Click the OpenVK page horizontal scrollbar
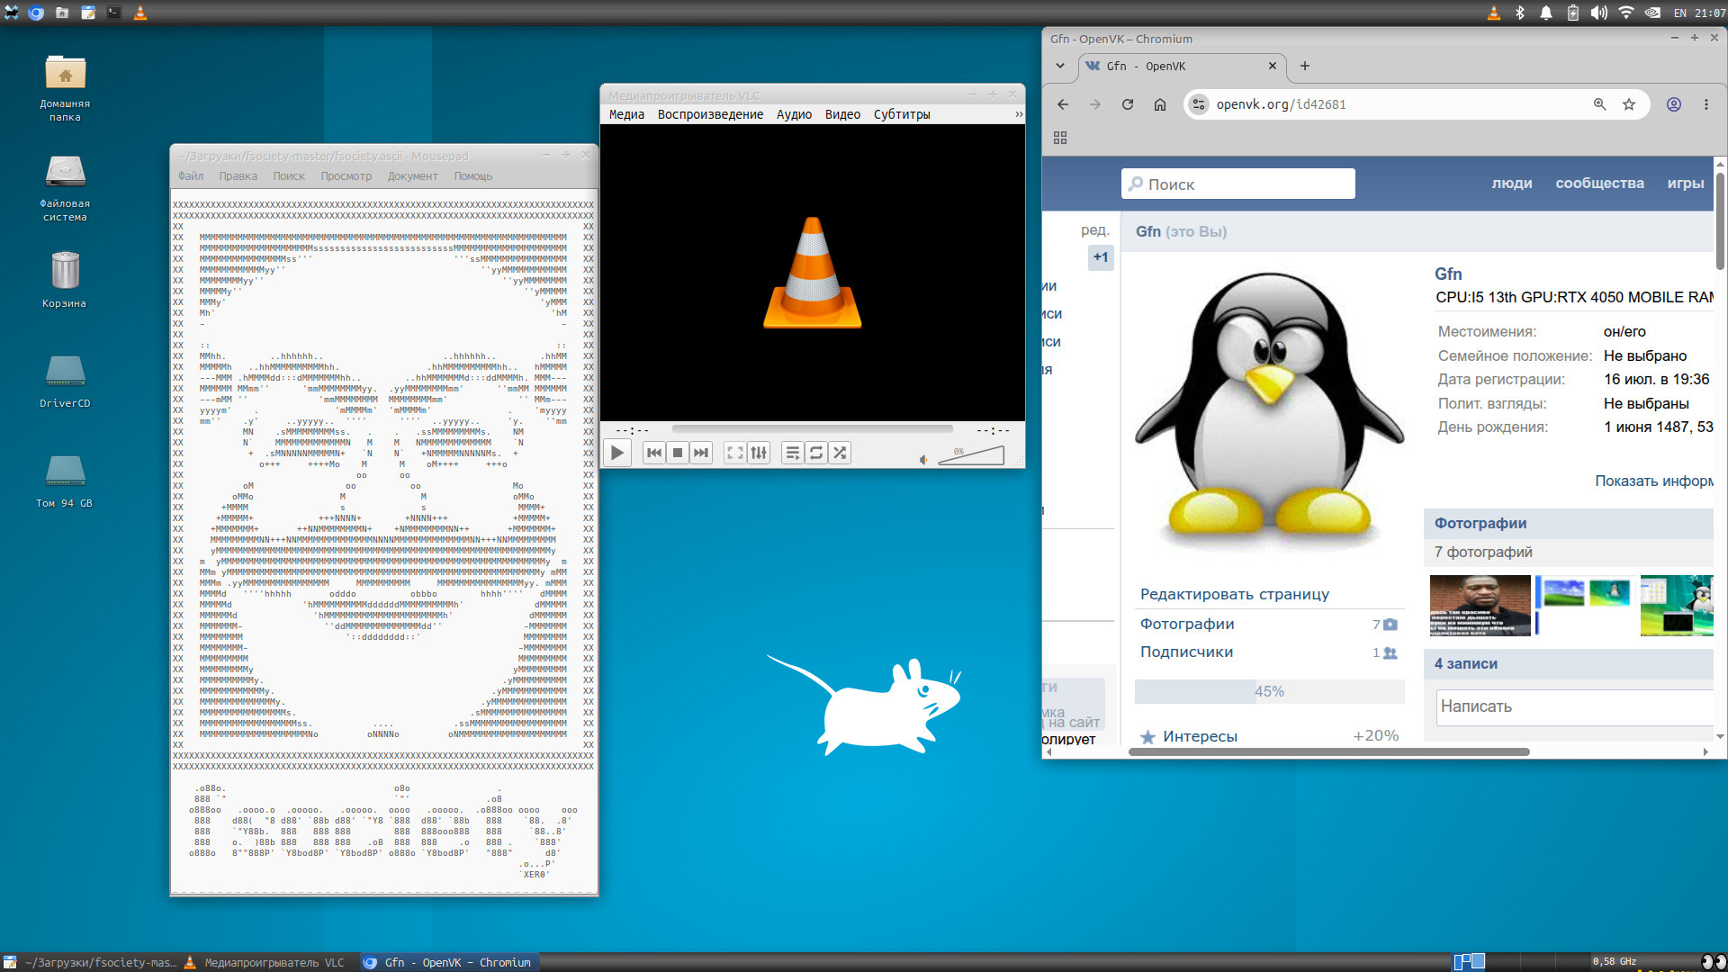The height and width of the screenshot is (972, 1728). pyautogui.click(x=1329, y=751)
